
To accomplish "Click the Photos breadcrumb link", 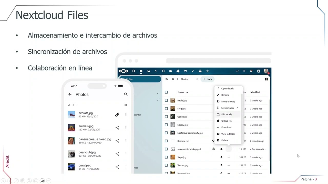I will 184,79.
